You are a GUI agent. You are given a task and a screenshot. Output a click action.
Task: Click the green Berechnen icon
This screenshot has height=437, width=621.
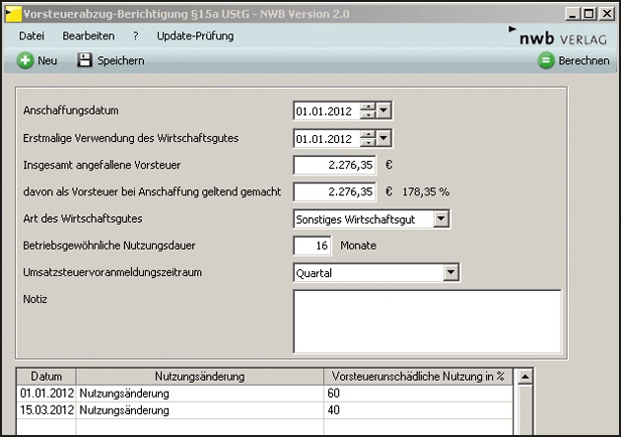545,60
